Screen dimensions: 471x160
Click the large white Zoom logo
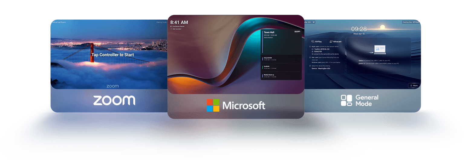click(x=114, y=100)
